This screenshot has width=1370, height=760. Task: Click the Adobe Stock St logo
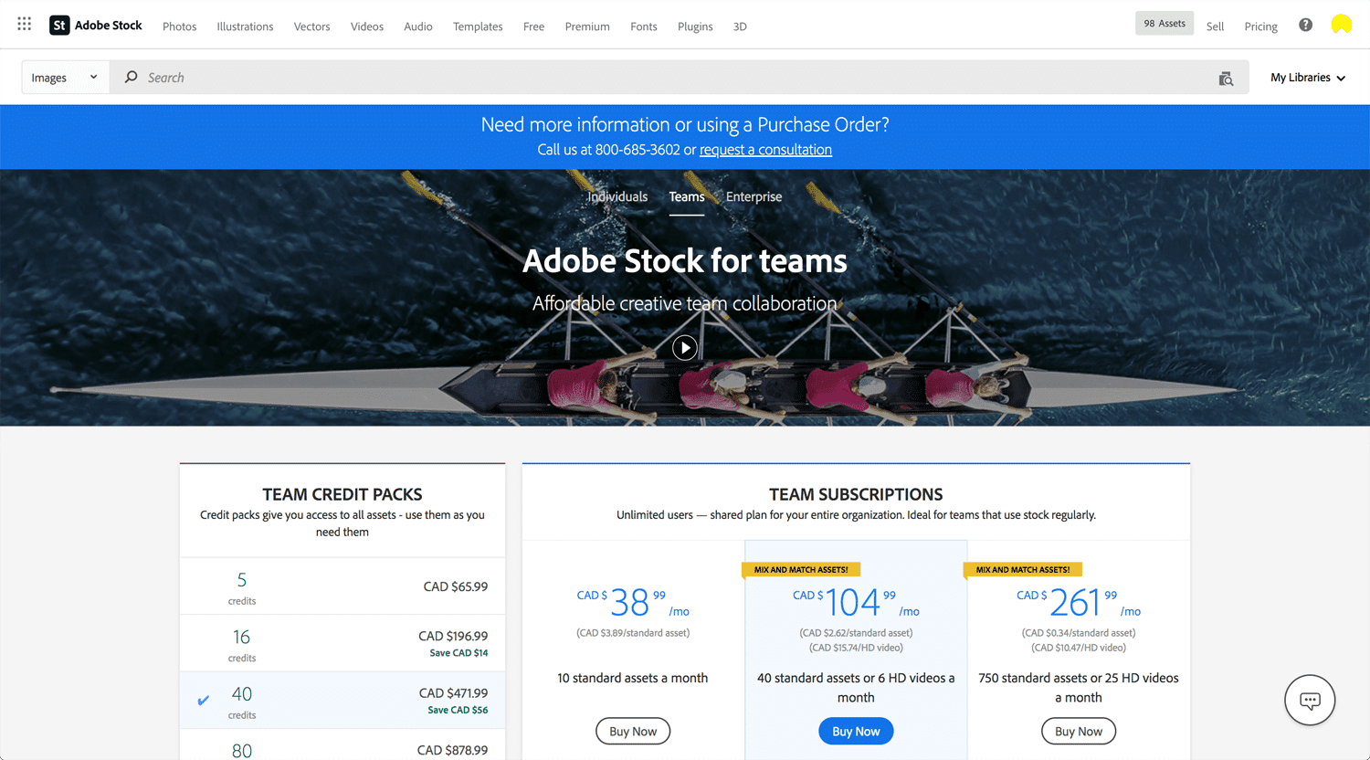(59, 26)
